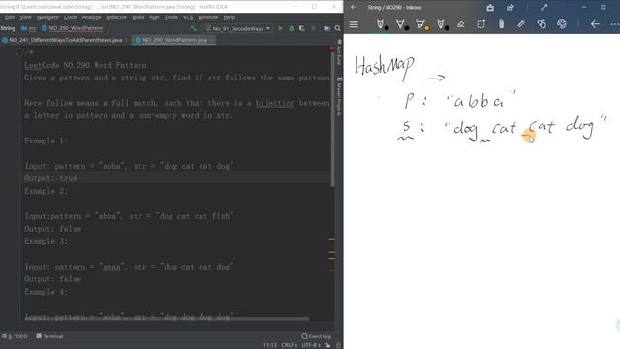Screen dimensions: 620x349
Task: Click the src breadcrumb folder
Action: (x=28, y=28)
